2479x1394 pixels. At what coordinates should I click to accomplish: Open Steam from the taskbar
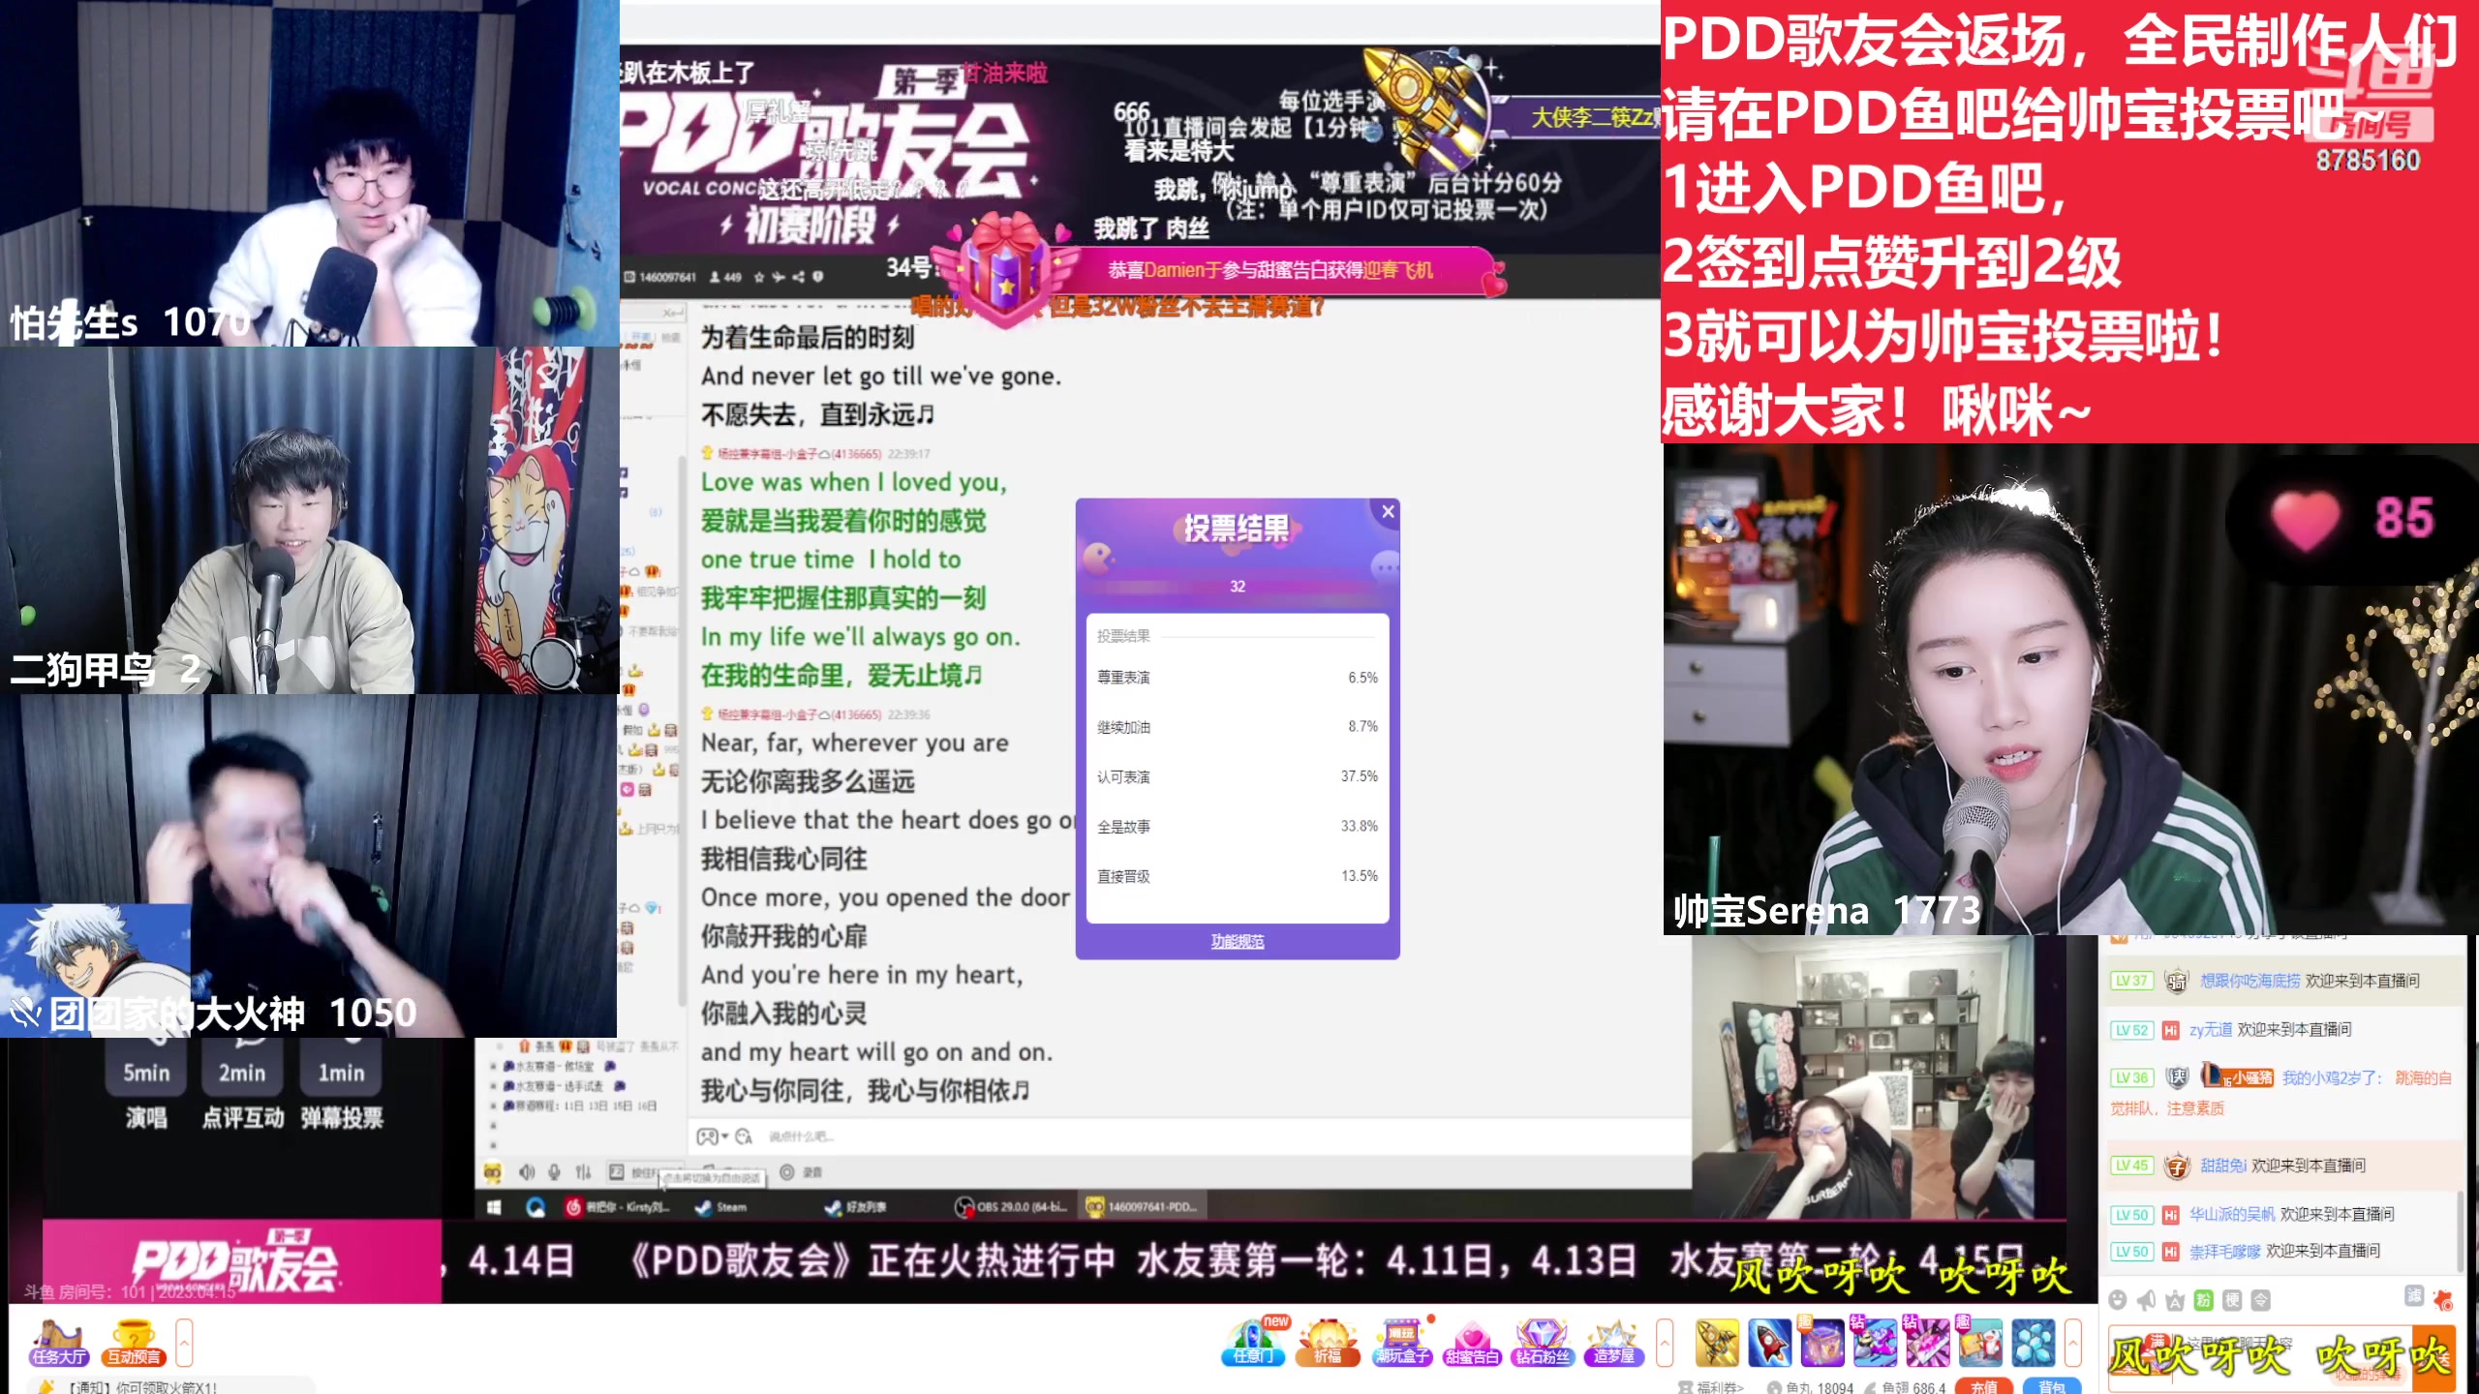(x=722, y=1207)
